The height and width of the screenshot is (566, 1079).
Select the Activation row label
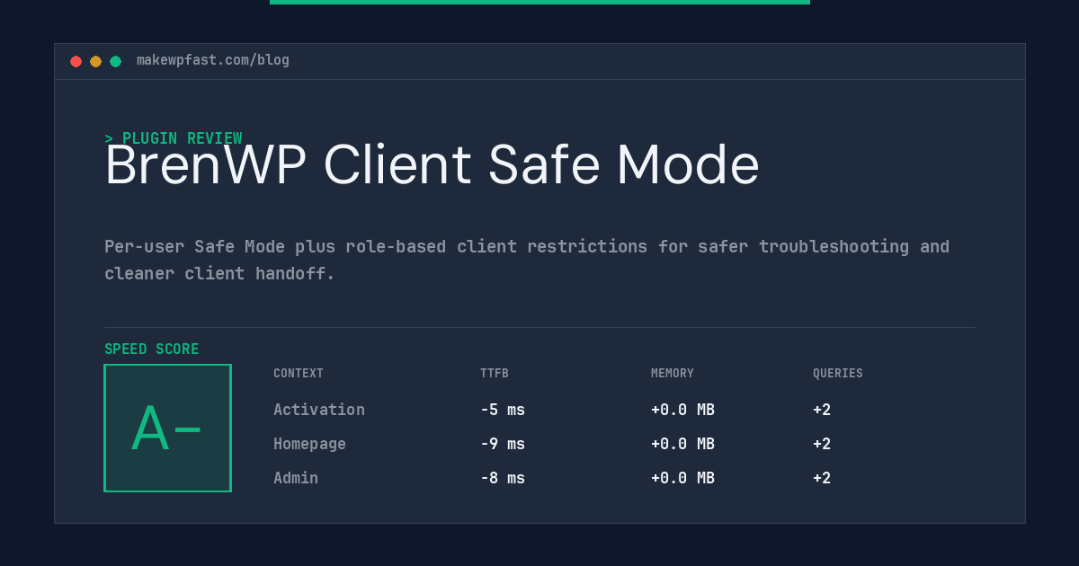pos(319,410)
